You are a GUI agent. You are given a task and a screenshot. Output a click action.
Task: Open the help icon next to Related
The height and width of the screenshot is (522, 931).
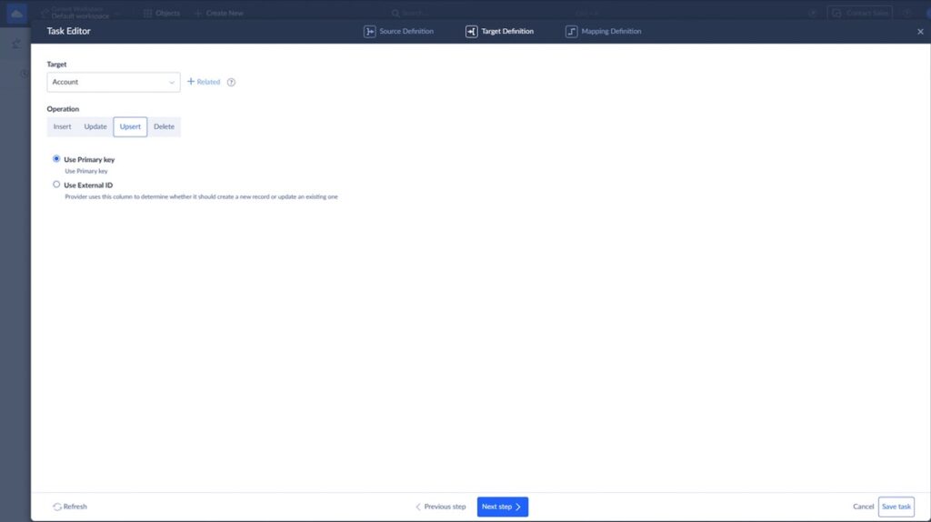[x=231, y=82]
